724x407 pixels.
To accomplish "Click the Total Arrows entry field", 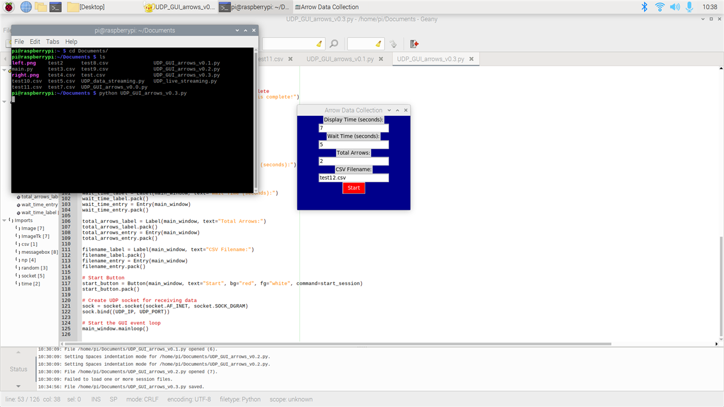I will [x=354, y=161].
